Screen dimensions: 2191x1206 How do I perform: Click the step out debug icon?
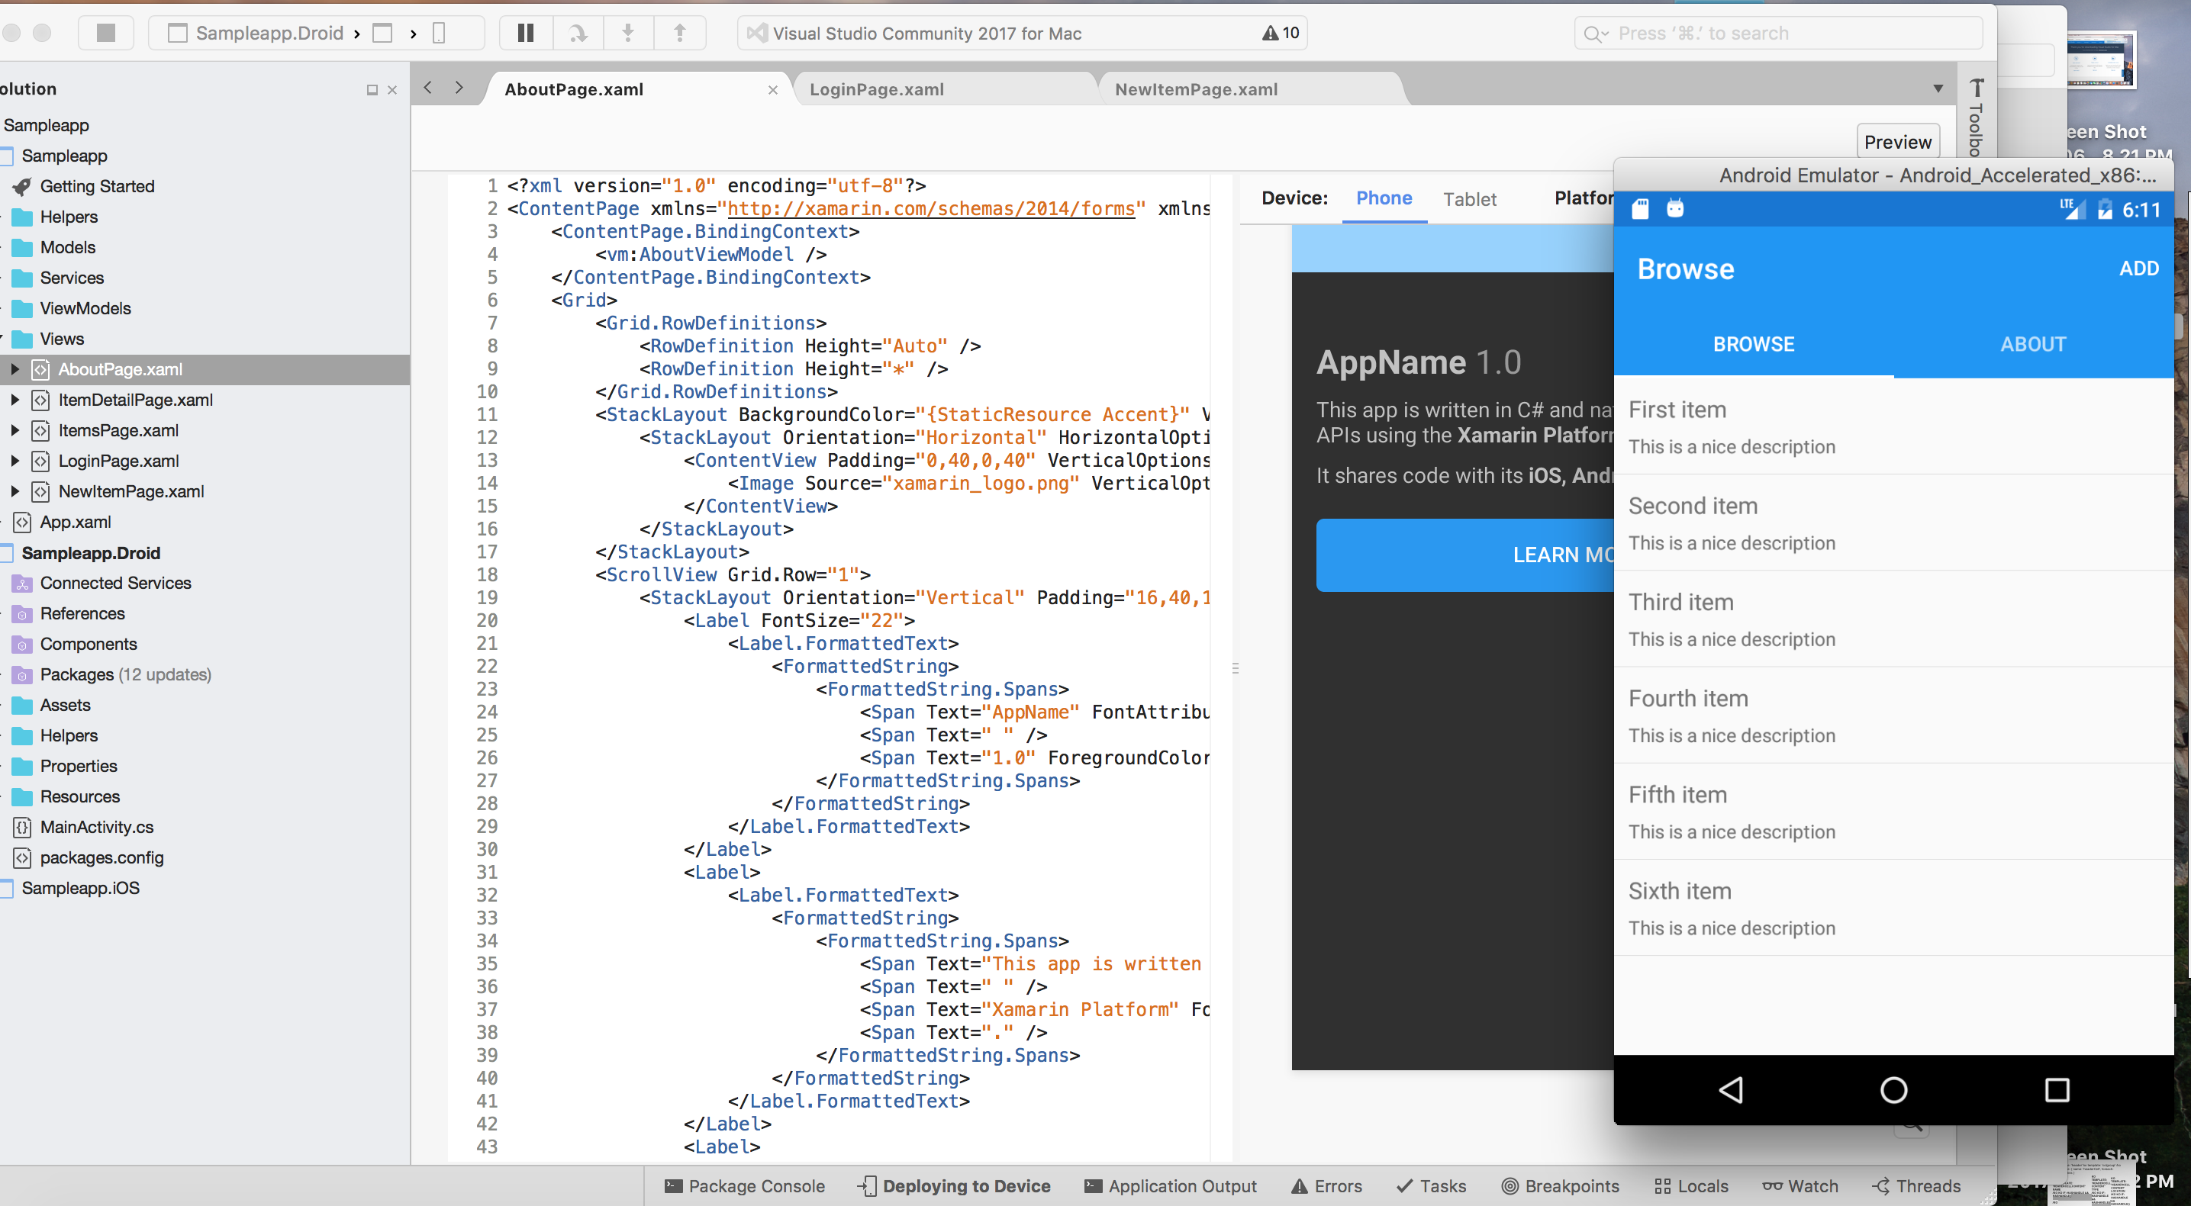pos(680,31)
